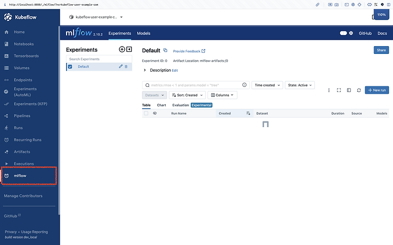Click the Share button

(x=381, y=50)
